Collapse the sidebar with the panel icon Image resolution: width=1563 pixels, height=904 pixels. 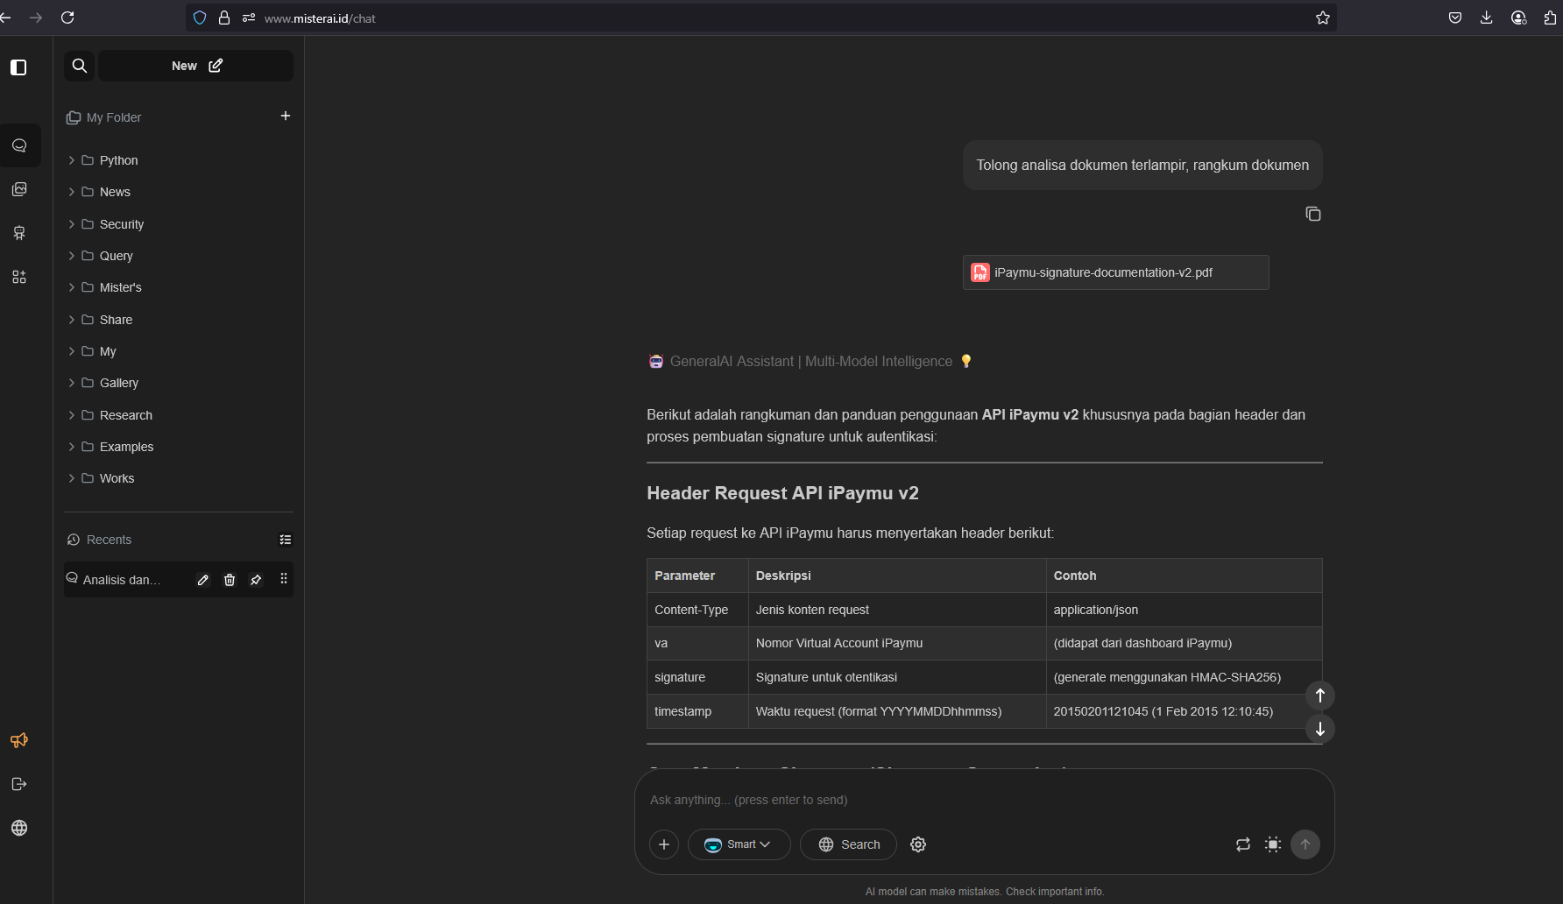click(18, 67)
